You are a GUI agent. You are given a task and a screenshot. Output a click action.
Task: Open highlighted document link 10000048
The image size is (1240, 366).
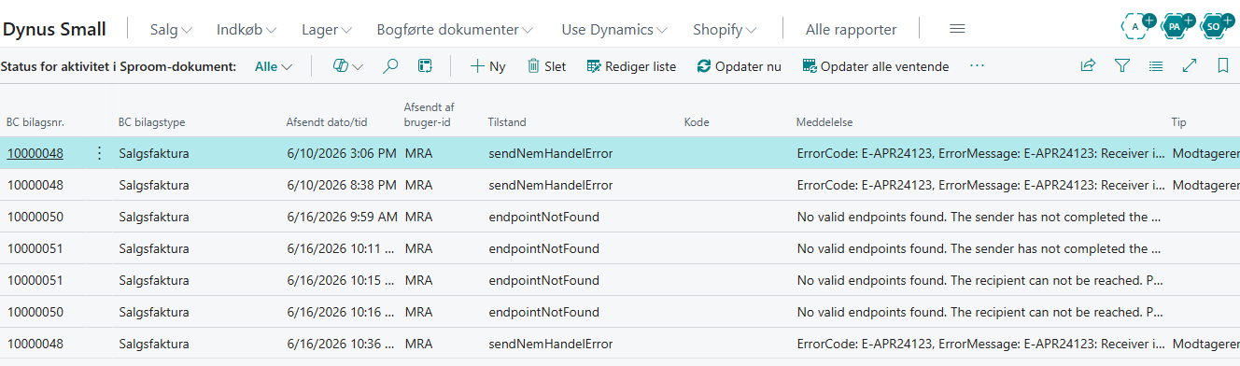(x=35, y=153)
